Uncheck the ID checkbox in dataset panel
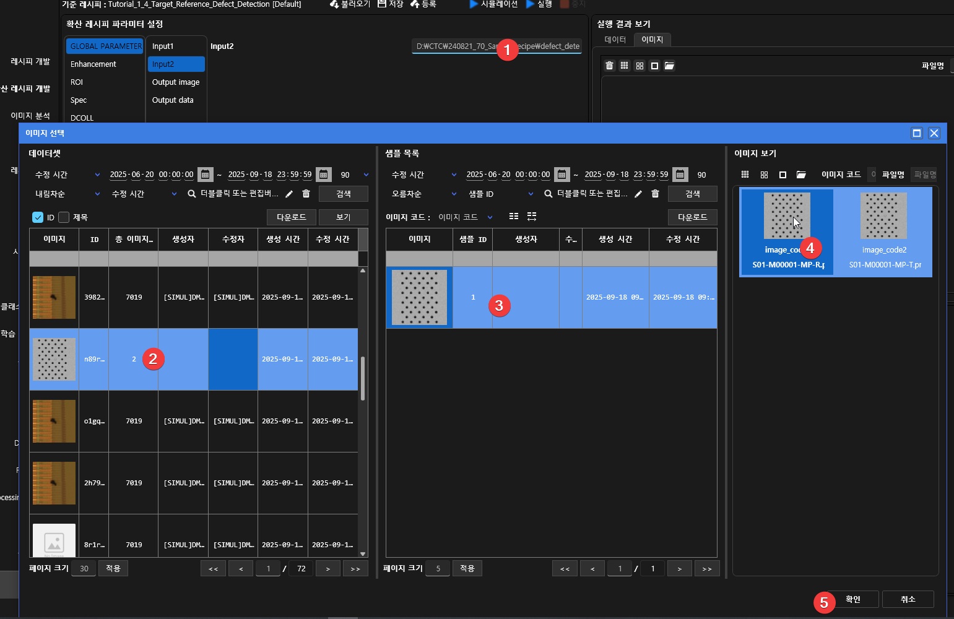This screenshot has width=954, height=619. [x=38, y=217]
